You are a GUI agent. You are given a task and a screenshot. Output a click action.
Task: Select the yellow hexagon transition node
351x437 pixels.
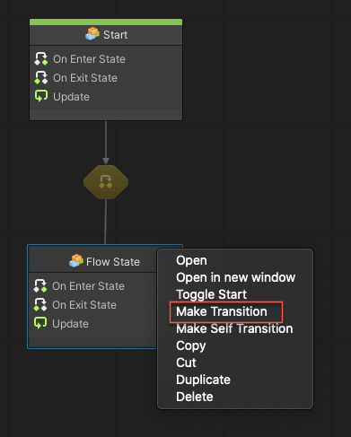tap(106, 182)
